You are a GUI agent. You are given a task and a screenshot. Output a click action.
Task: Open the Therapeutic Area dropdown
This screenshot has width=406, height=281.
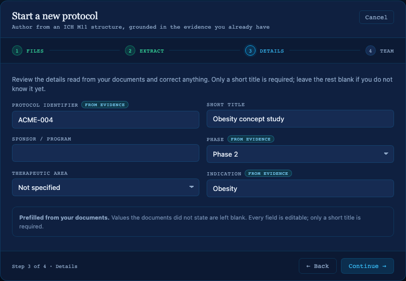point(106,187)
